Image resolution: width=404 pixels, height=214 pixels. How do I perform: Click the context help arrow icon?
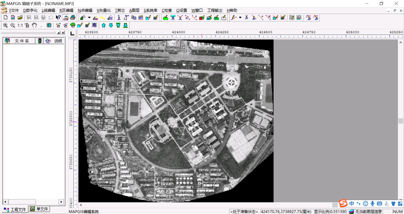point(58,18)
